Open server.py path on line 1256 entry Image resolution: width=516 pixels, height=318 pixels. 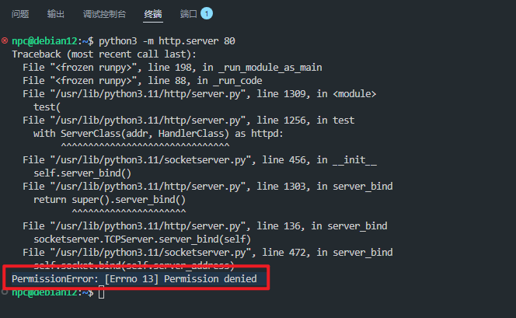[148, 121]
